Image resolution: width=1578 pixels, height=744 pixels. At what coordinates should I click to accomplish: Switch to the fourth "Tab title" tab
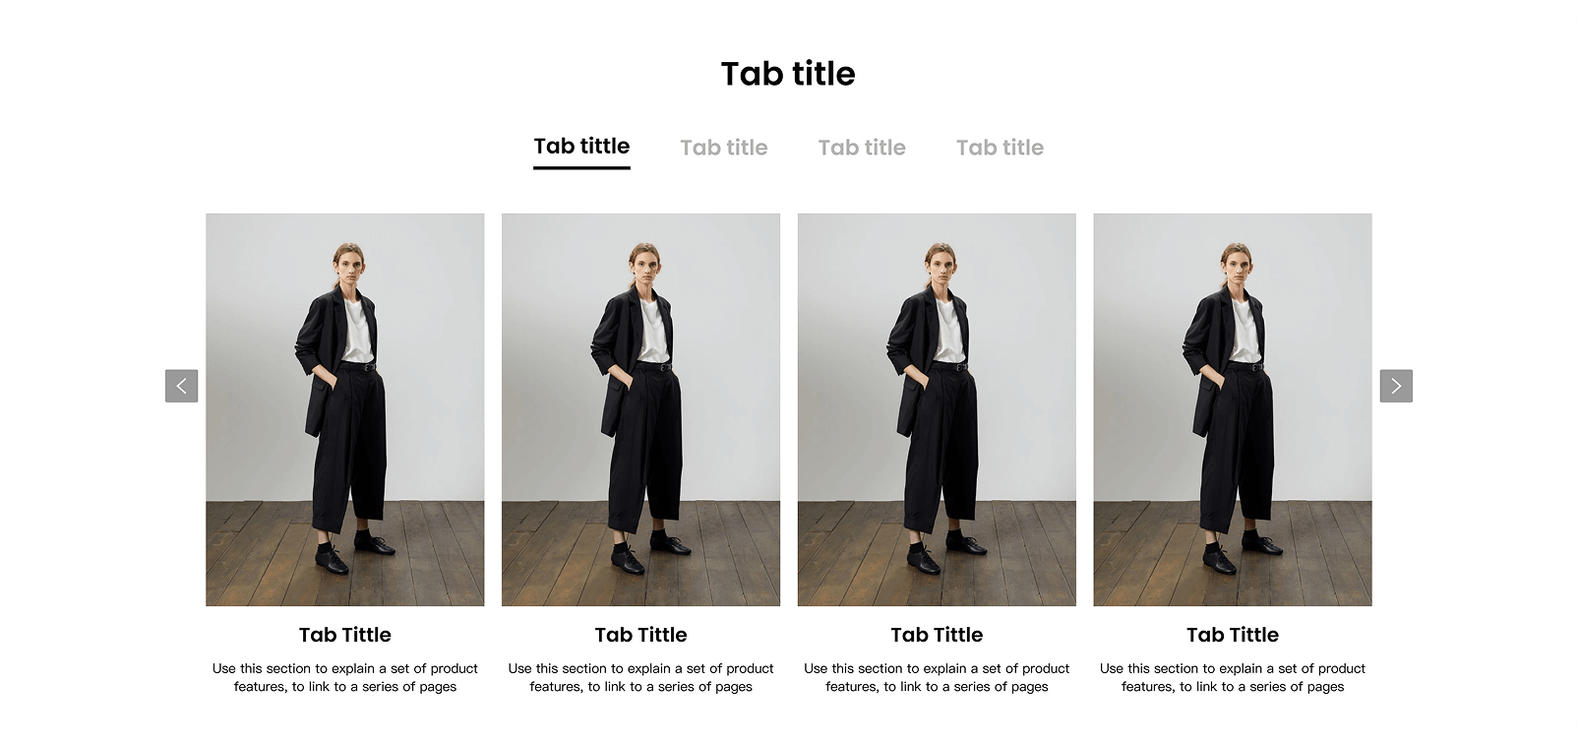pyautogui.click(x=1000, y=148)
